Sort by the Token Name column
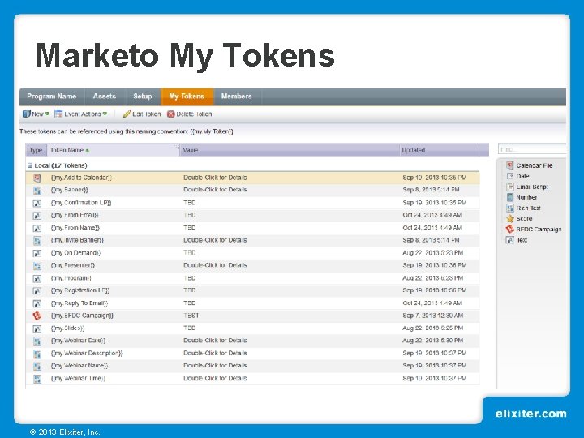The width and height of the screenshot is (584, 438). coord(113,150)
